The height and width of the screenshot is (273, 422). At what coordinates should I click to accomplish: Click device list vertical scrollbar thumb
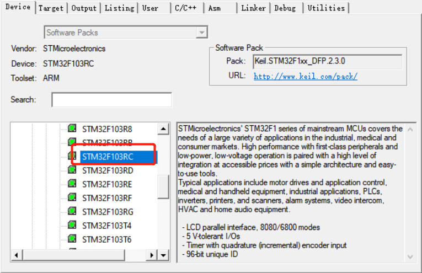pos(163,186)
